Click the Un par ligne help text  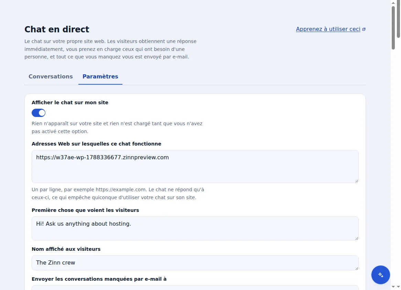[x=118, y=194]
